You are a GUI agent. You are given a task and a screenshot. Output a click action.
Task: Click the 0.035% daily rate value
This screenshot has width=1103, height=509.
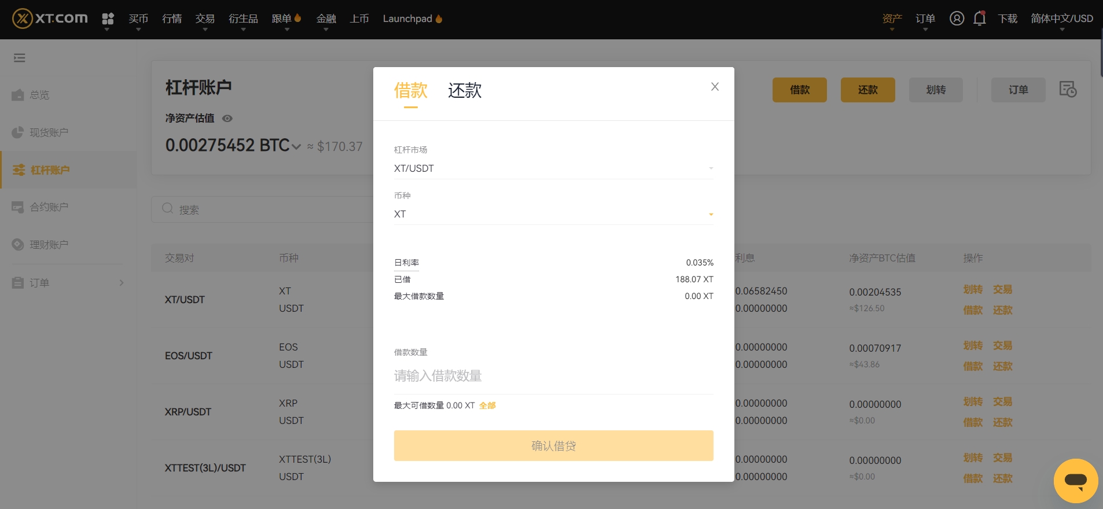[x=700, y=263]
